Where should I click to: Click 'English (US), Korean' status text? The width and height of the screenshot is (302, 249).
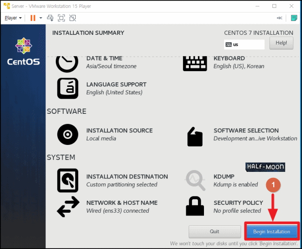(239, 66)
